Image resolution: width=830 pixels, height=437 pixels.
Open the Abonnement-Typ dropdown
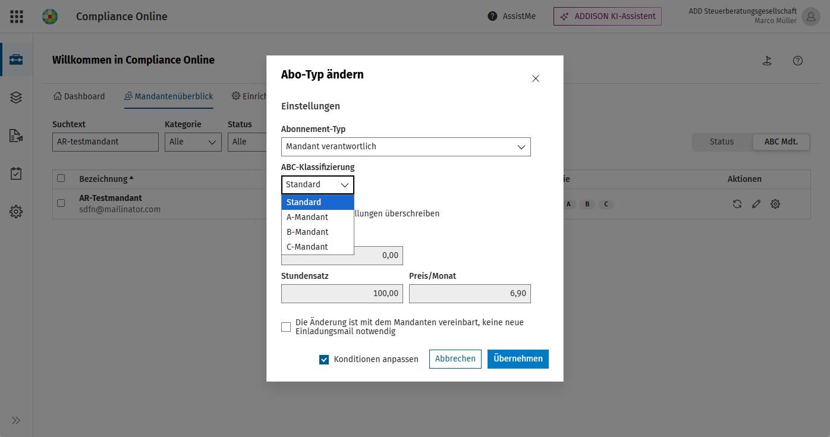tap(406, 147)
